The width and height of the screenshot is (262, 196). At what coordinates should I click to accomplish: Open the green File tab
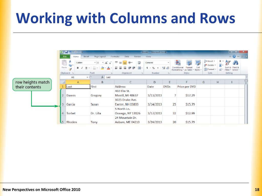pyautogui.click(x=65, y=57)
